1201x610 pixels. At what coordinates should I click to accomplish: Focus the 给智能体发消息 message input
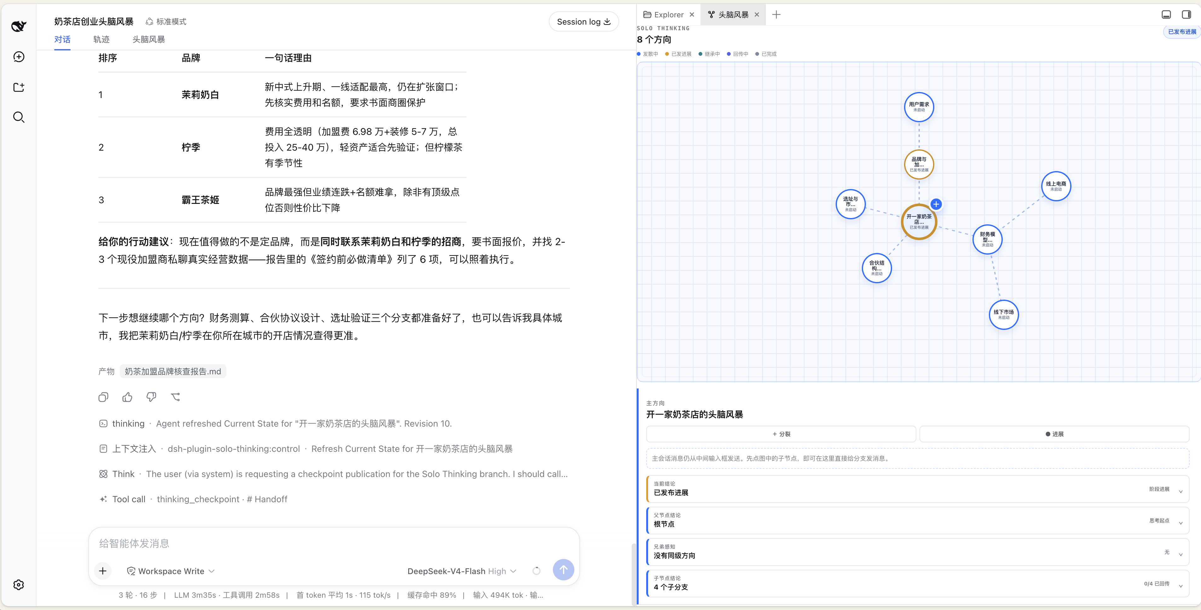coord(334,544)
